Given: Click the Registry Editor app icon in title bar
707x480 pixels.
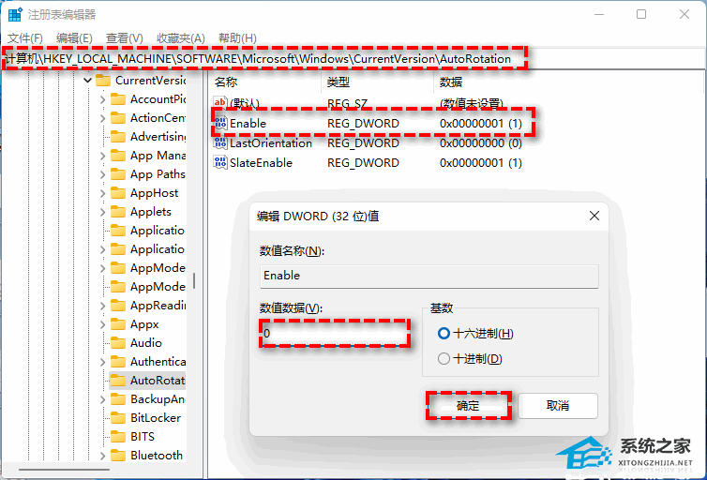Looking at the screenshot, I should point(15,14).
